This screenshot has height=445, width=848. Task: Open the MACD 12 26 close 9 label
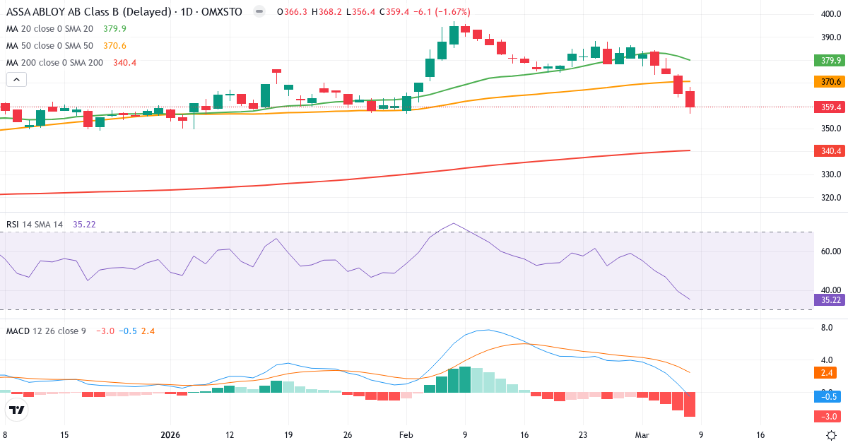pyautogui.click(x=46, y=330)
